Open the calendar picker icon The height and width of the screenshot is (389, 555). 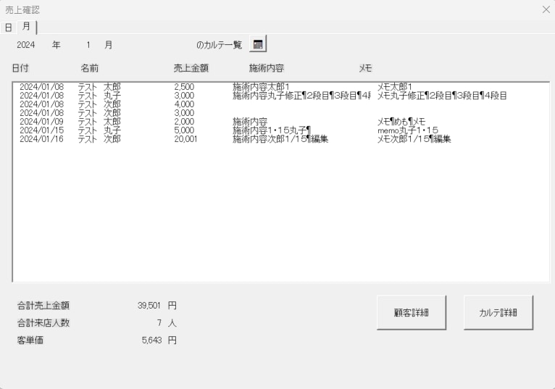pyautogui.click(x=258, y=44)
